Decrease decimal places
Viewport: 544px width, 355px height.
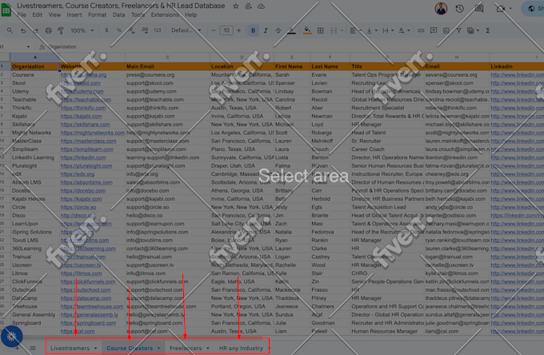pos(132,30)
